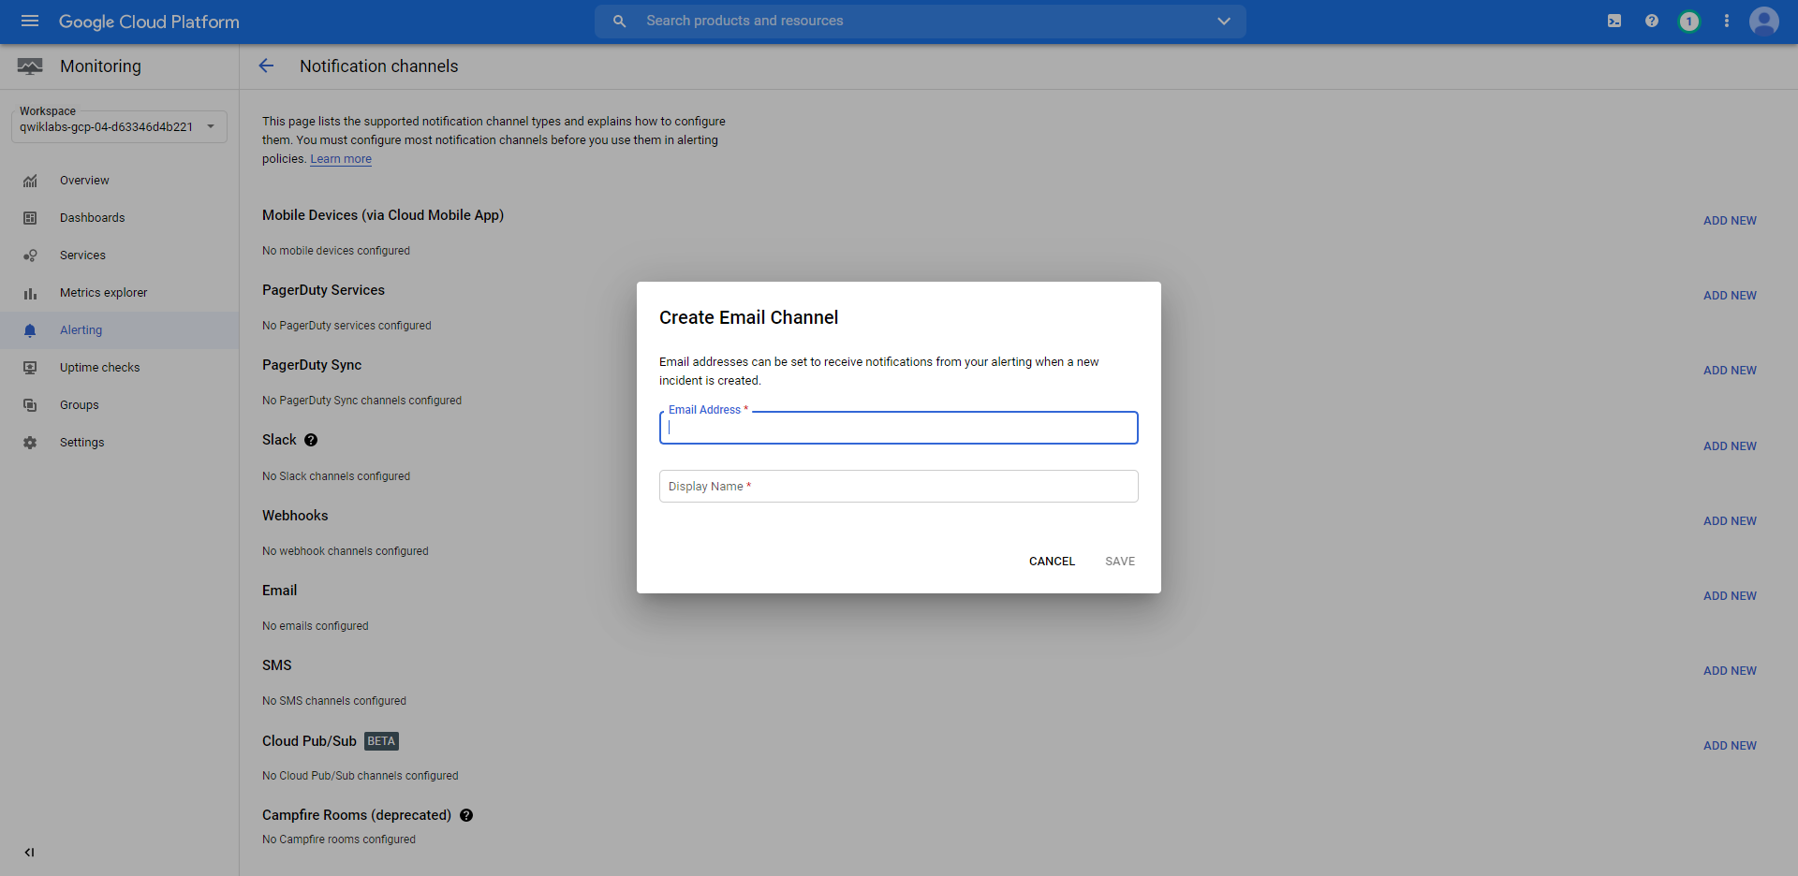Open notifications badge showing 1
This screenshot has width=1798, height=876.
click(1689, 21)
